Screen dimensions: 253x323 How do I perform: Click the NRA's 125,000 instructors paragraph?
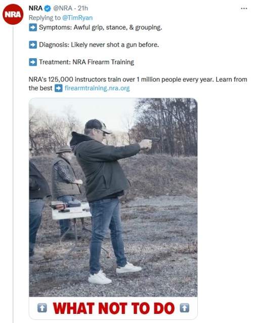pyautogui.click(x=138, y=84)
